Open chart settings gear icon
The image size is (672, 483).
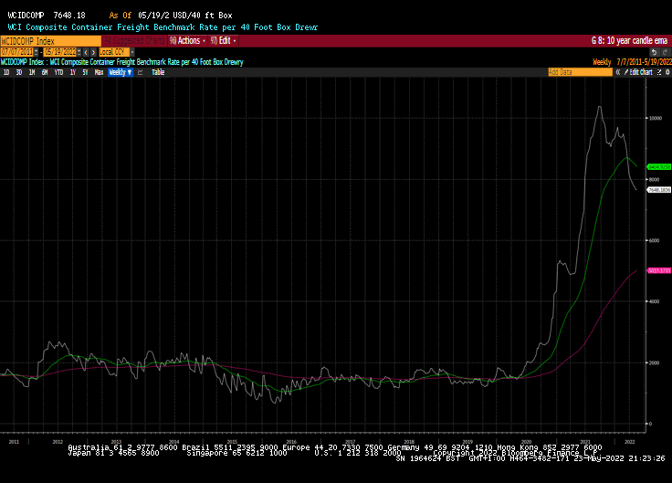[666, 71]
